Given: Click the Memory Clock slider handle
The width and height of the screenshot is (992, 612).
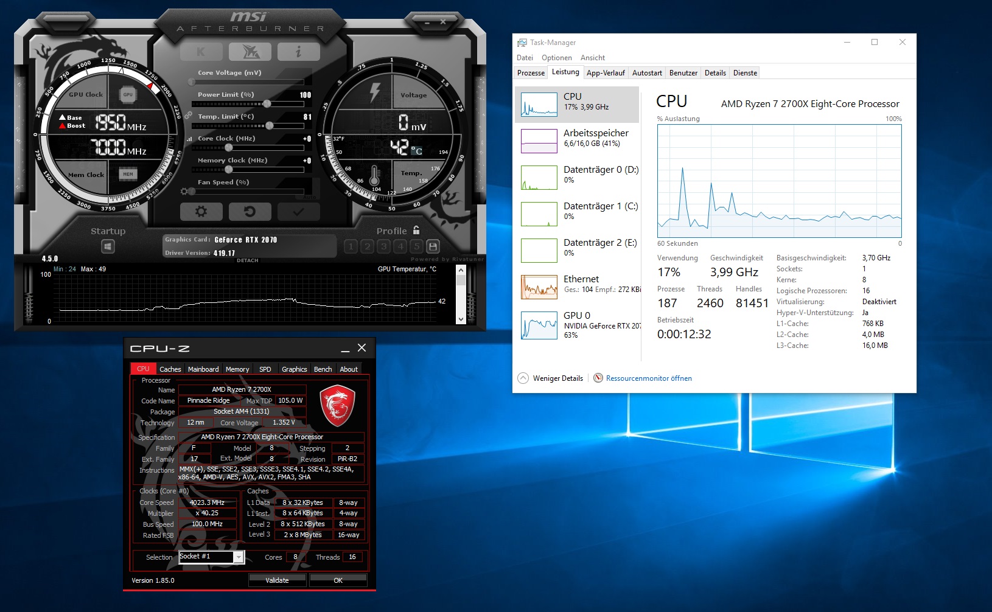Looking at the screenshot, I should click(228, 170).
